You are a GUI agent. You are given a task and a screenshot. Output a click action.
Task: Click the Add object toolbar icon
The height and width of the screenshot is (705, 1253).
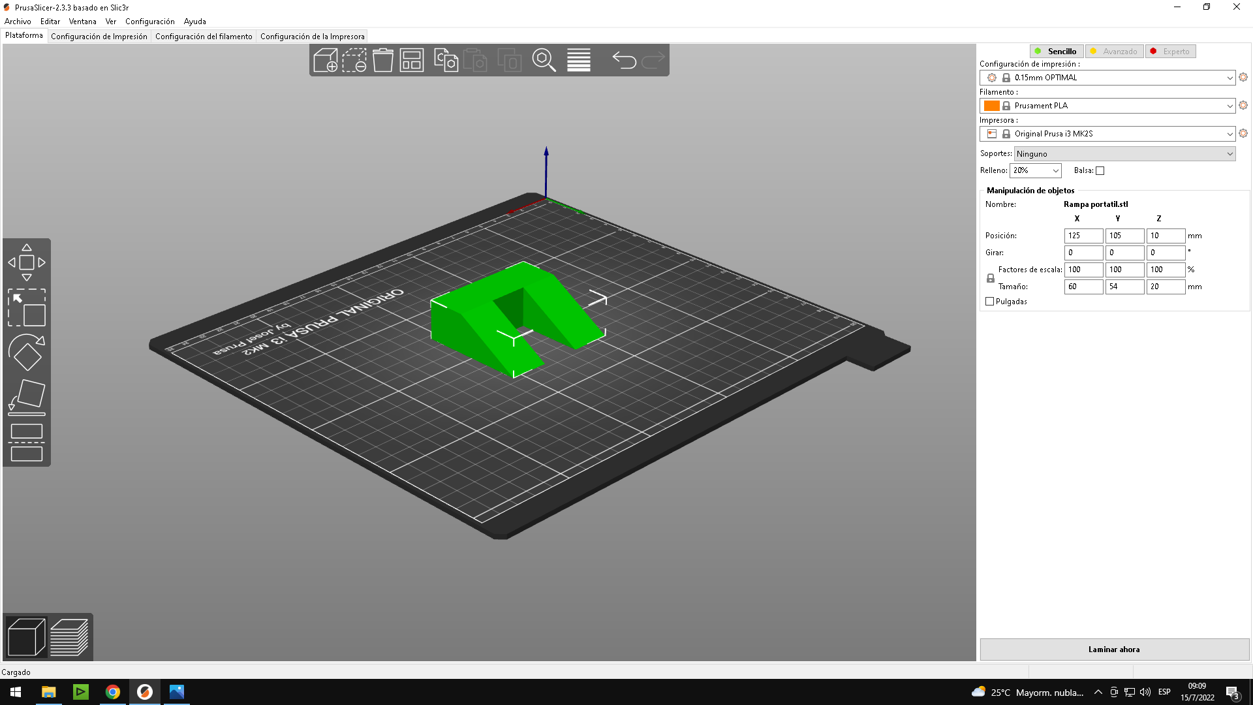[326, 60]
